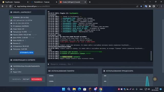Image resolution: width=164 pixels, height=92 pixels.
Task: Open the Minecraft block icon on the taskbar
Action: tap(90, 89)
